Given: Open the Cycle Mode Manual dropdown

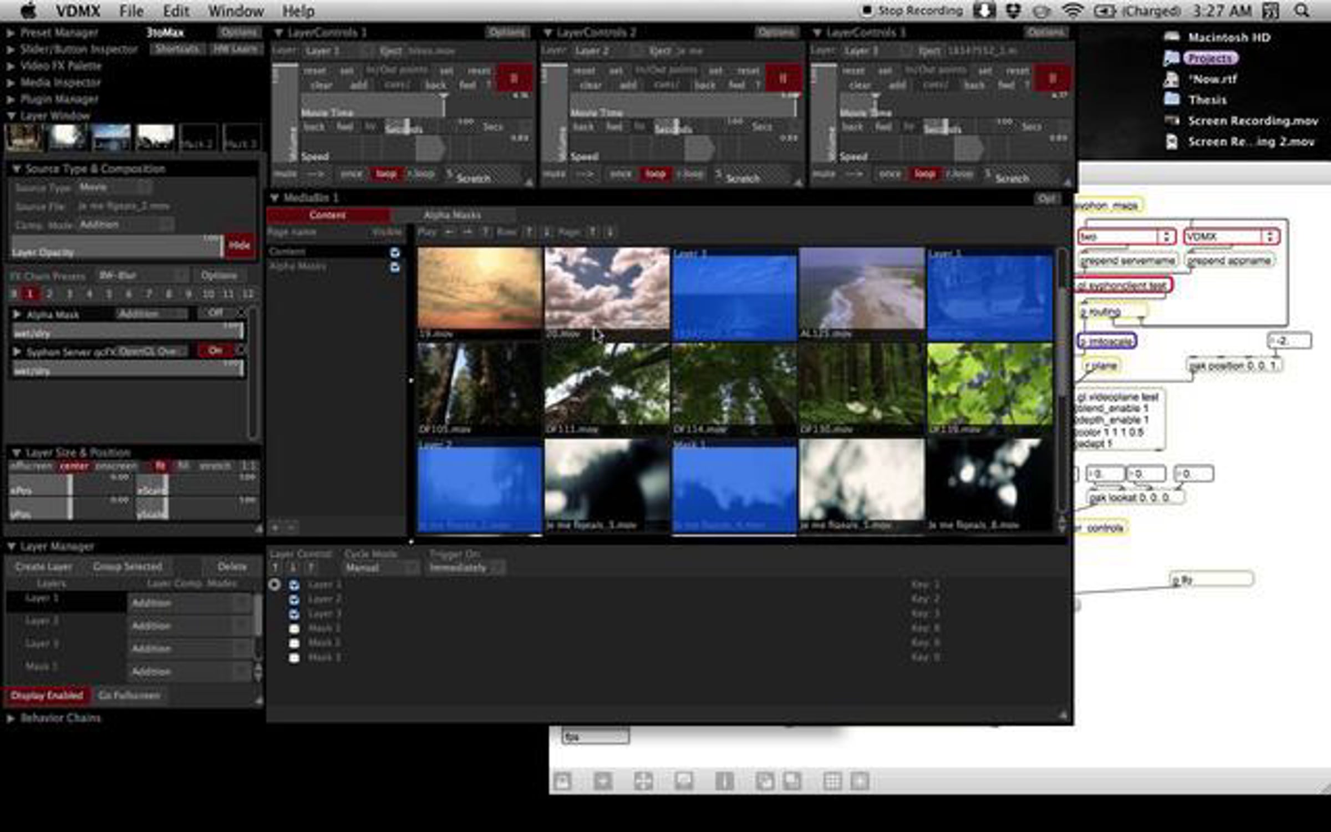Looking at the screenshot, I should click(x=380, y=568).
